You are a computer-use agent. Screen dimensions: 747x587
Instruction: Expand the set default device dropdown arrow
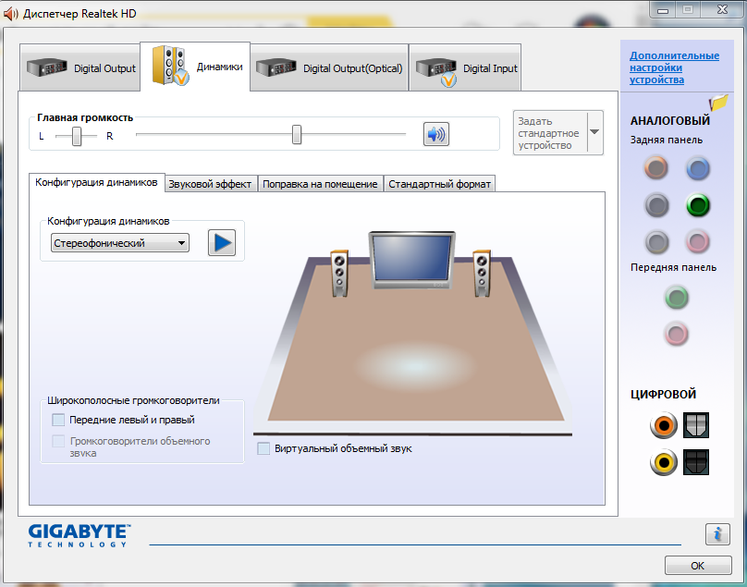594,132
